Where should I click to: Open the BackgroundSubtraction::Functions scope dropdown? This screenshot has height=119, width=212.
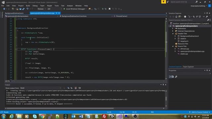[86, 16]
